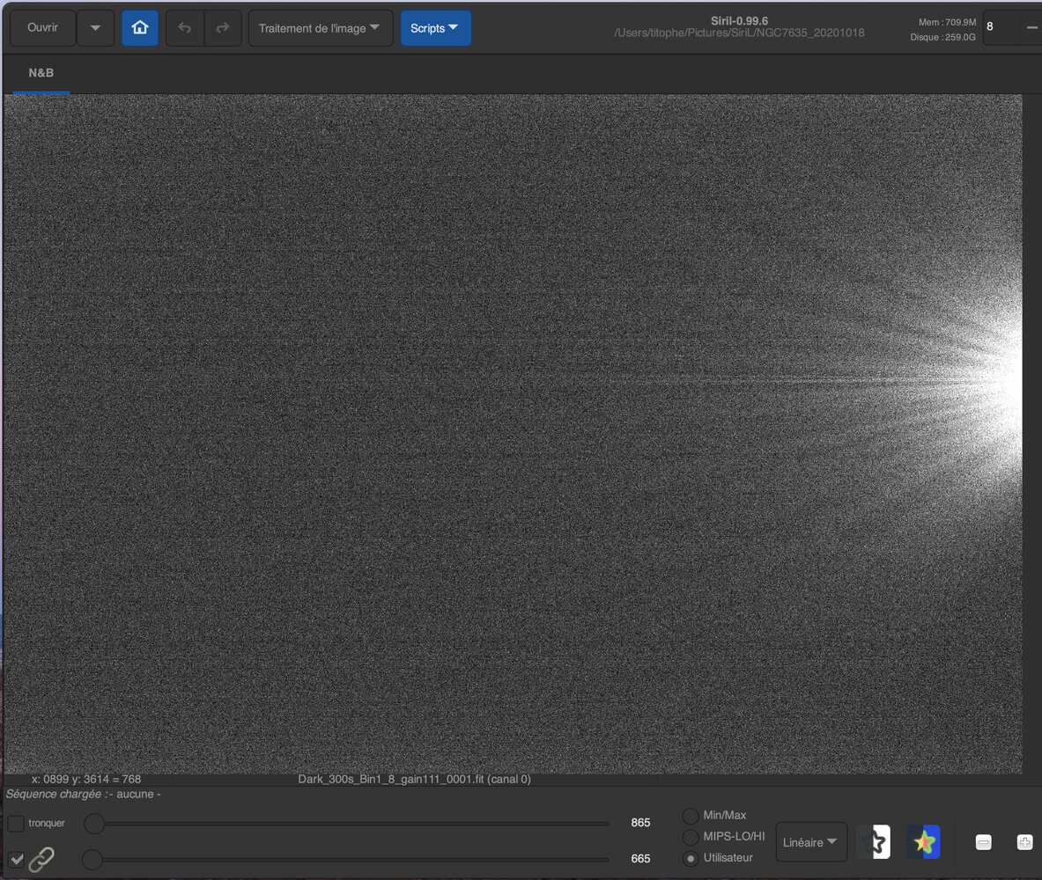This screenshot has height=880, width=1042.
Task: Click the undo arrow icon
Action: click(184, 27)
